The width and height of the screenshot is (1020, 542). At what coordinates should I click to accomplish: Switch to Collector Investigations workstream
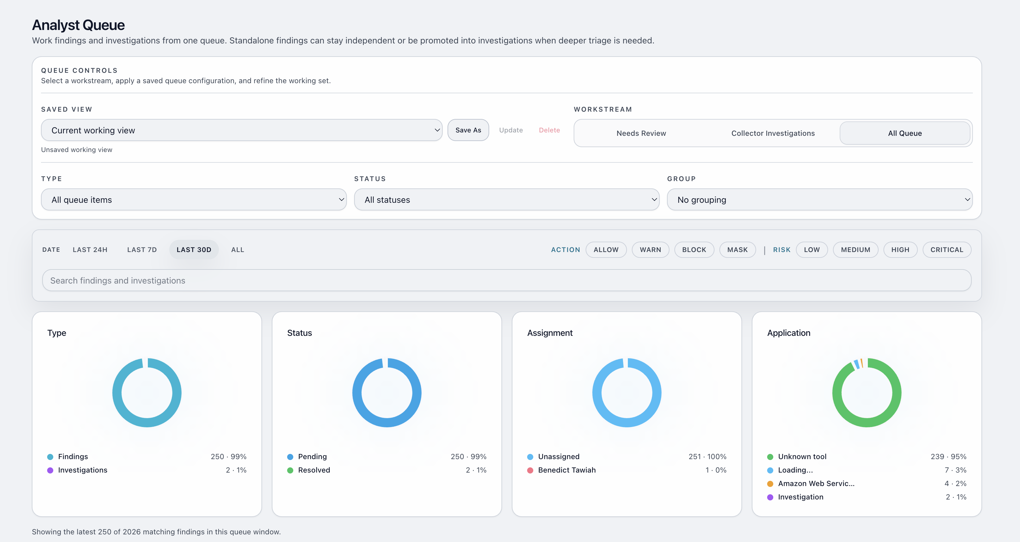pos(773,133)
